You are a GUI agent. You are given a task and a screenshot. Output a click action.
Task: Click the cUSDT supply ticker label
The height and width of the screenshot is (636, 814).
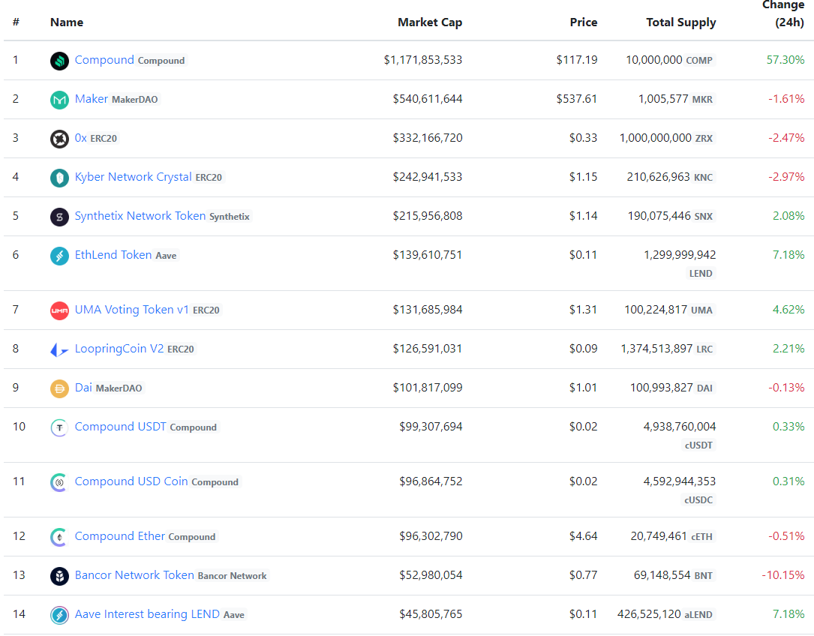(698, 445)
